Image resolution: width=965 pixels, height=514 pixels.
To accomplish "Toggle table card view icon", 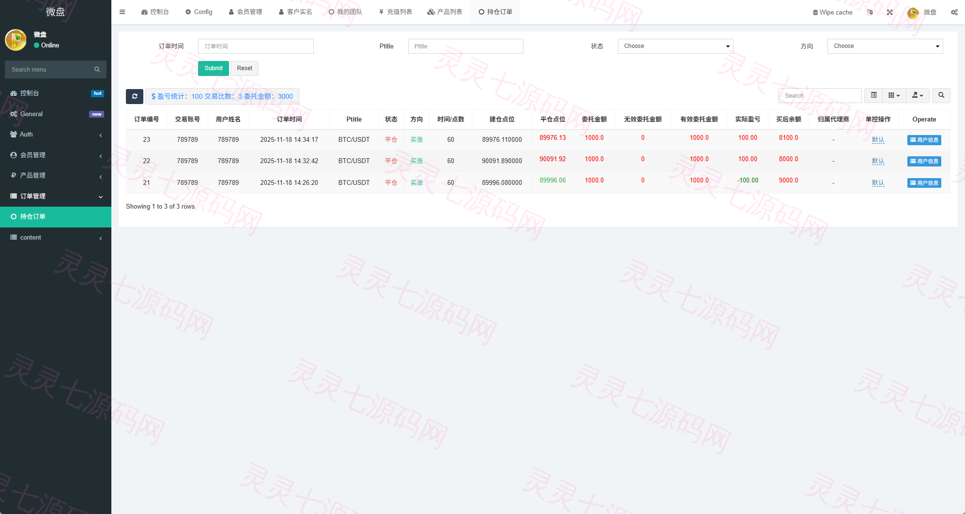I will coord(874,95).
